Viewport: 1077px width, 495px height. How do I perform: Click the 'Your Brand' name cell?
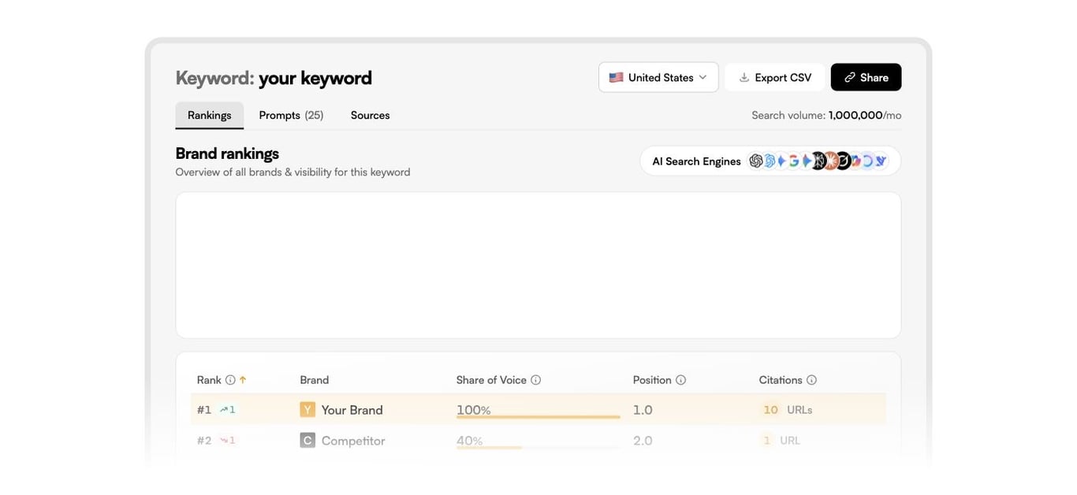pyautogui.click(x=352, y=410)
